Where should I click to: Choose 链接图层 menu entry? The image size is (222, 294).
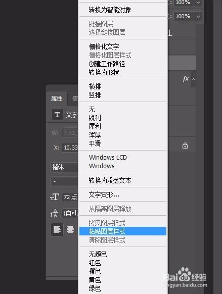pyautogui.click(x=123, y=24)
